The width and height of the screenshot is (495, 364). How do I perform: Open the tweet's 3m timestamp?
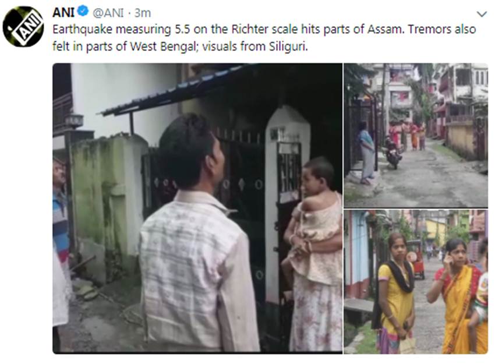point(143,12)
